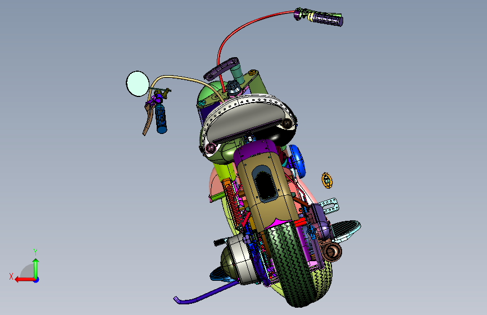Image resolution: width=487 pixels, height=315 pixels.
Task: Select the gray riveted saddle seat
Action: [246, 121]
